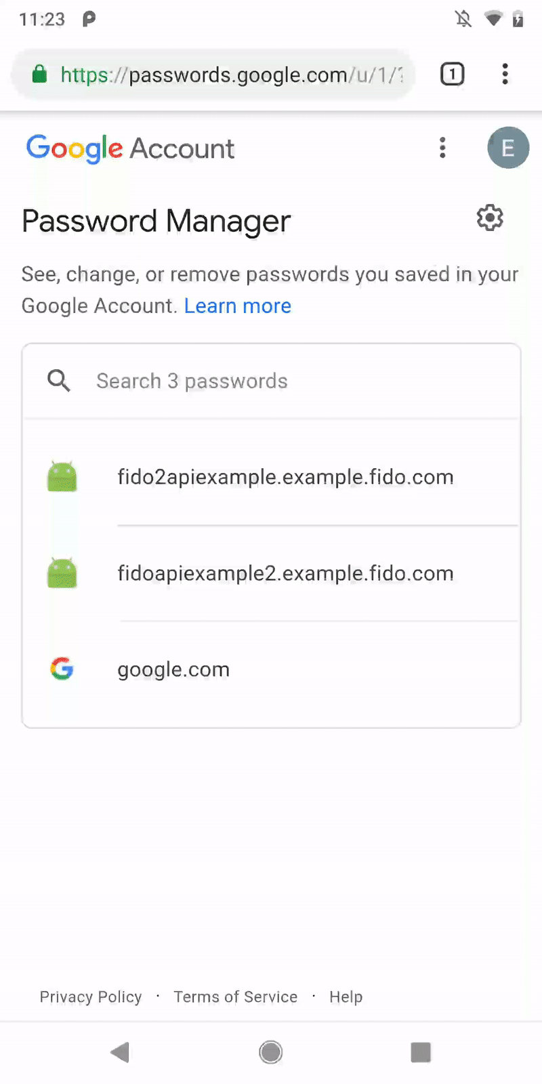Screen dimensions: 542x1084
Task: Open the Terms of Service link
Action: click(235, 997)
